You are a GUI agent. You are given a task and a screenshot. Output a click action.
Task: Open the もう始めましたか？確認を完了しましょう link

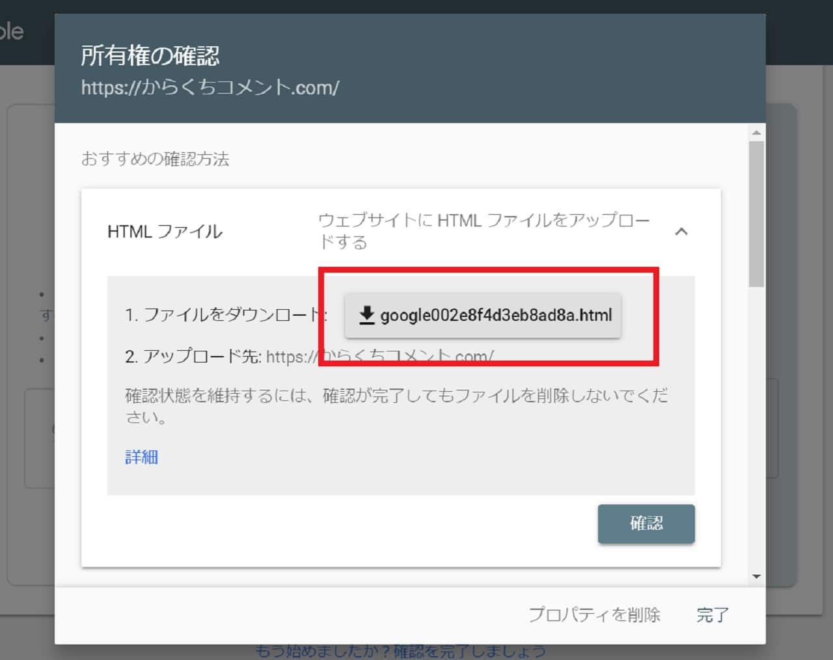point(400,651)
